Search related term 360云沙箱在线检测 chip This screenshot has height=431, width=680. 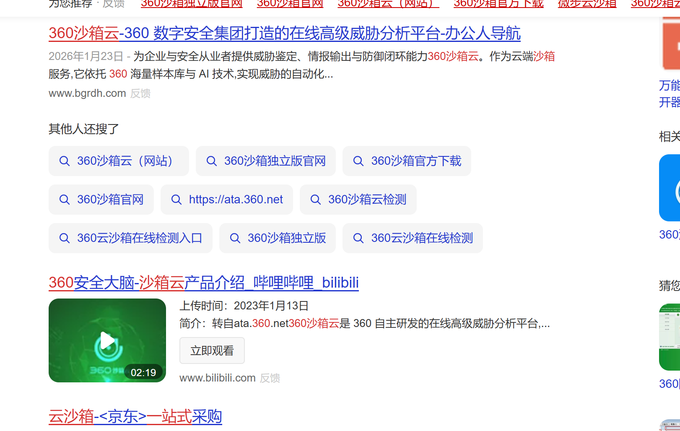click(413, 238)
